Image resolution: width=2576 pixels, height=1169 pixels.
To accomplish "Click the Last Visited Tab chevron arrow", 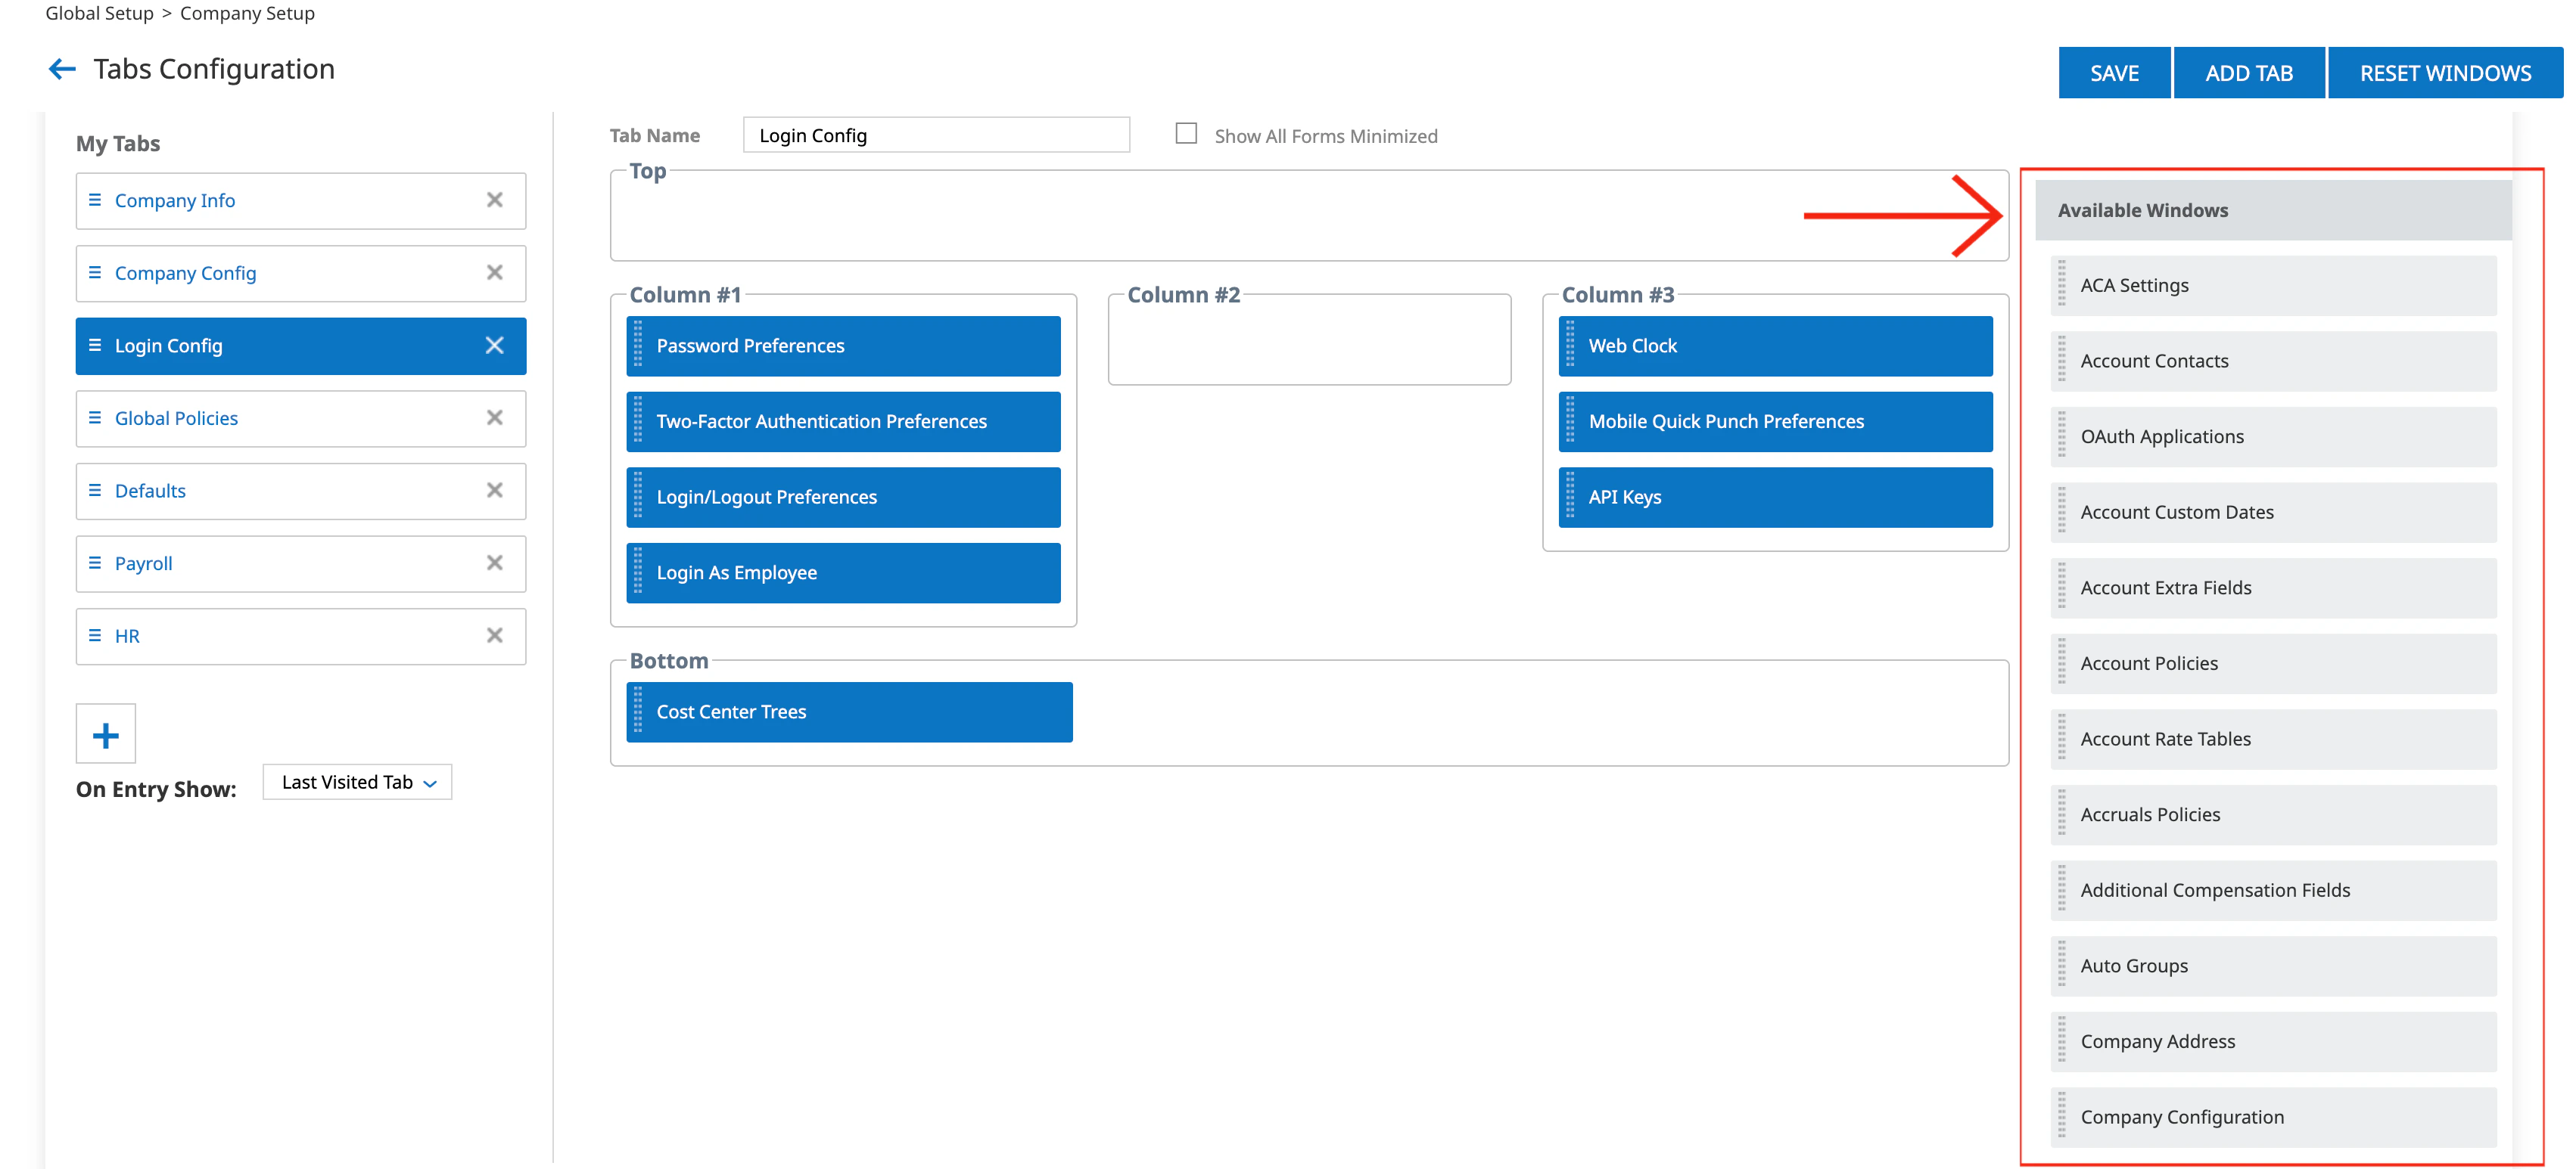I will coord(431,783).
